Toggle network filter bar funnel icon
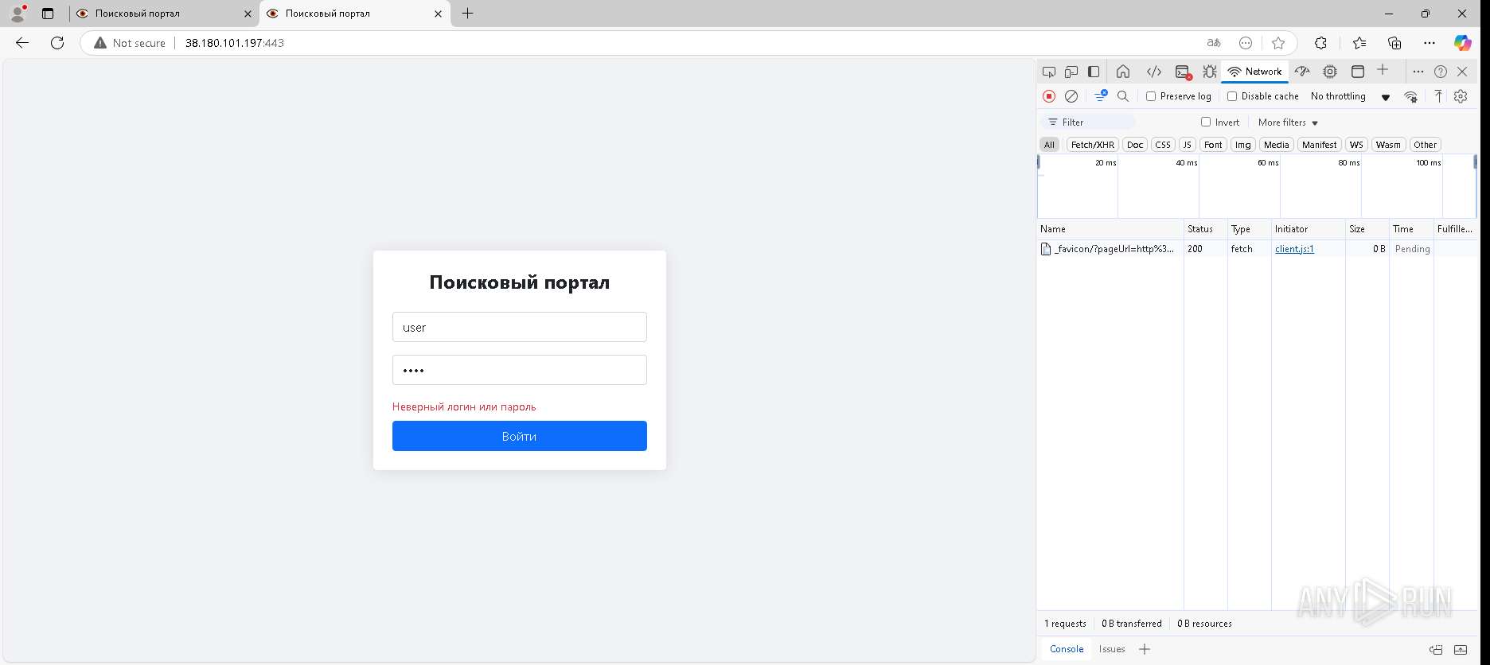 [x=1101, y=96]
